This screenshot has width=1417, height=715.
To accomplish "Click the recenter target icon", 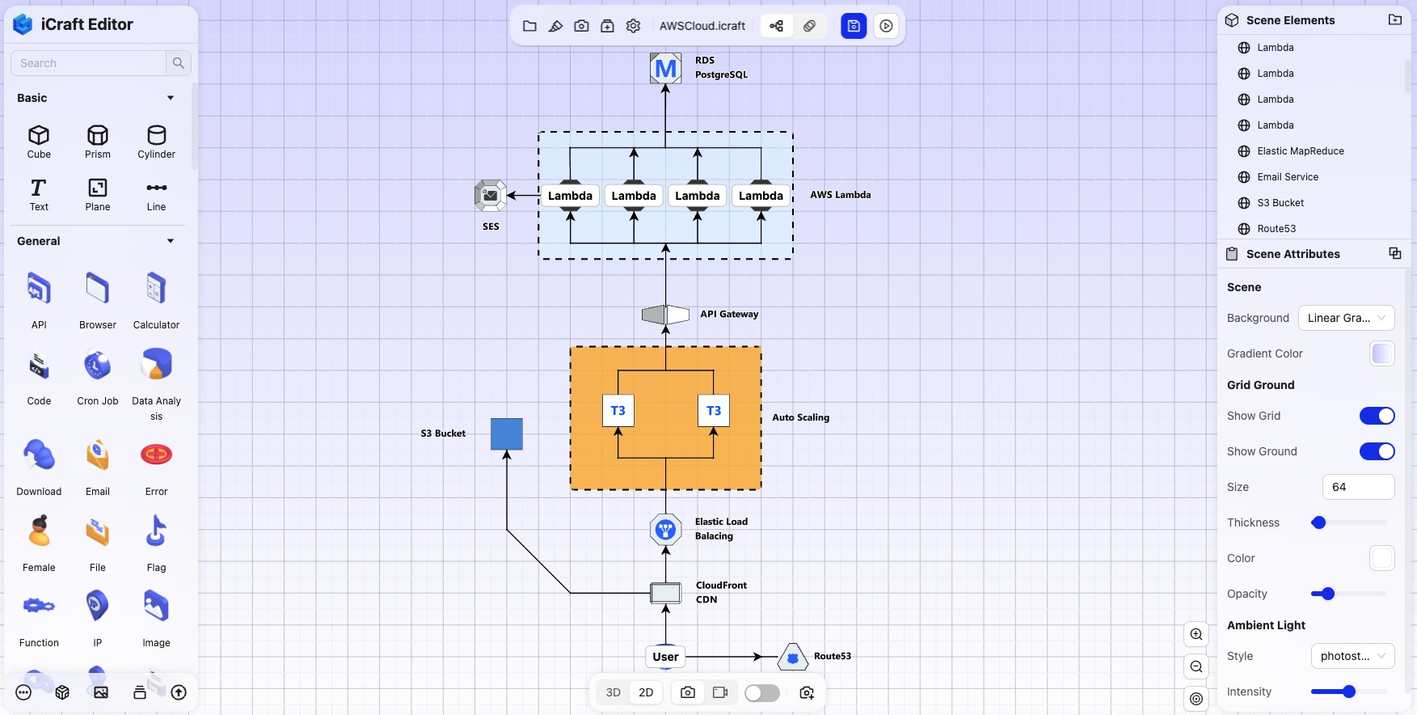I will pos(1196,699).
